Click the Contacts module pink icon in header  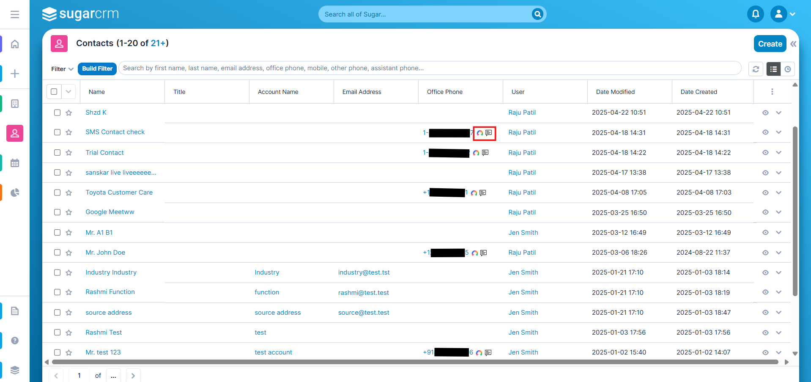click(59, 44)
